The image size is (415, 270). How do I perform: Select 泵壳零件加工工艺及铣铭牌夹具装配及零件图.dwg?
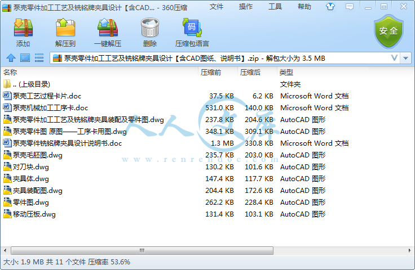[x=88, y=120]
